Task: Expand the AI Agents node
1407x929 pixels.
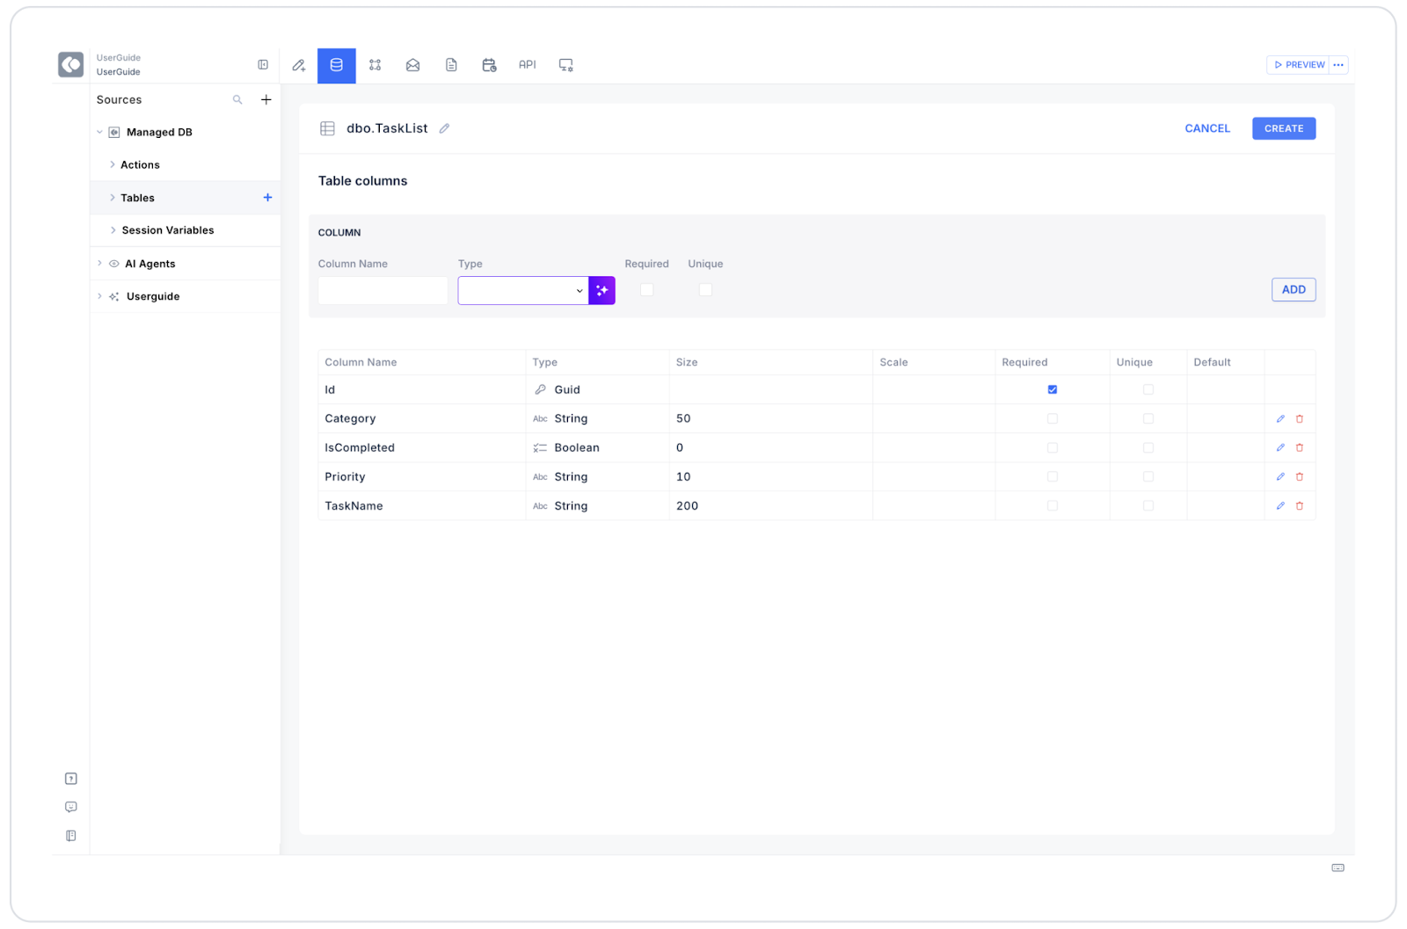Action: 99,264
